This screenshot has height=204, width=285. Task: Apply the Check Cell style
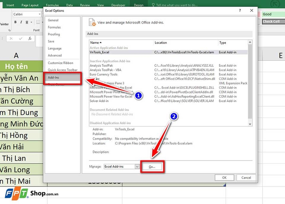click(273, 21)
